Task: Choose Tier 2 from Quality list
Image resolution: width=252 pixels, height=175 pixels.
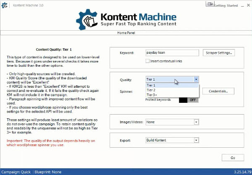Action: click(172, 90)
